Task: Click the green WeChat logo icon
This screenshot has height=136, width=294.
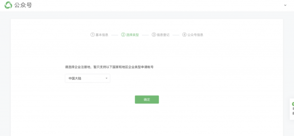Action: click(8, 5)
